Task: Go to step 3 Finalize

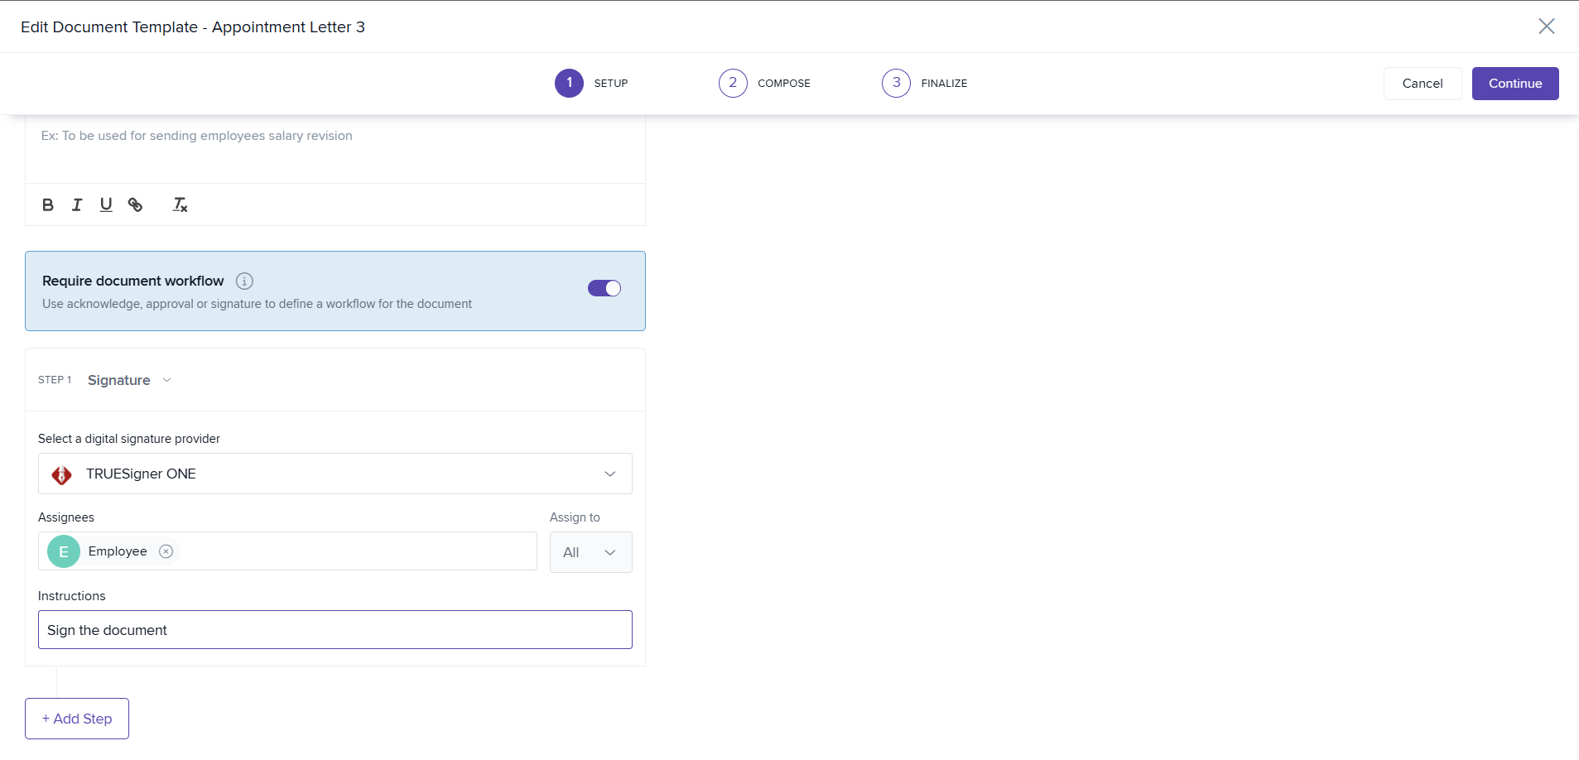Action: click(924, 83)
